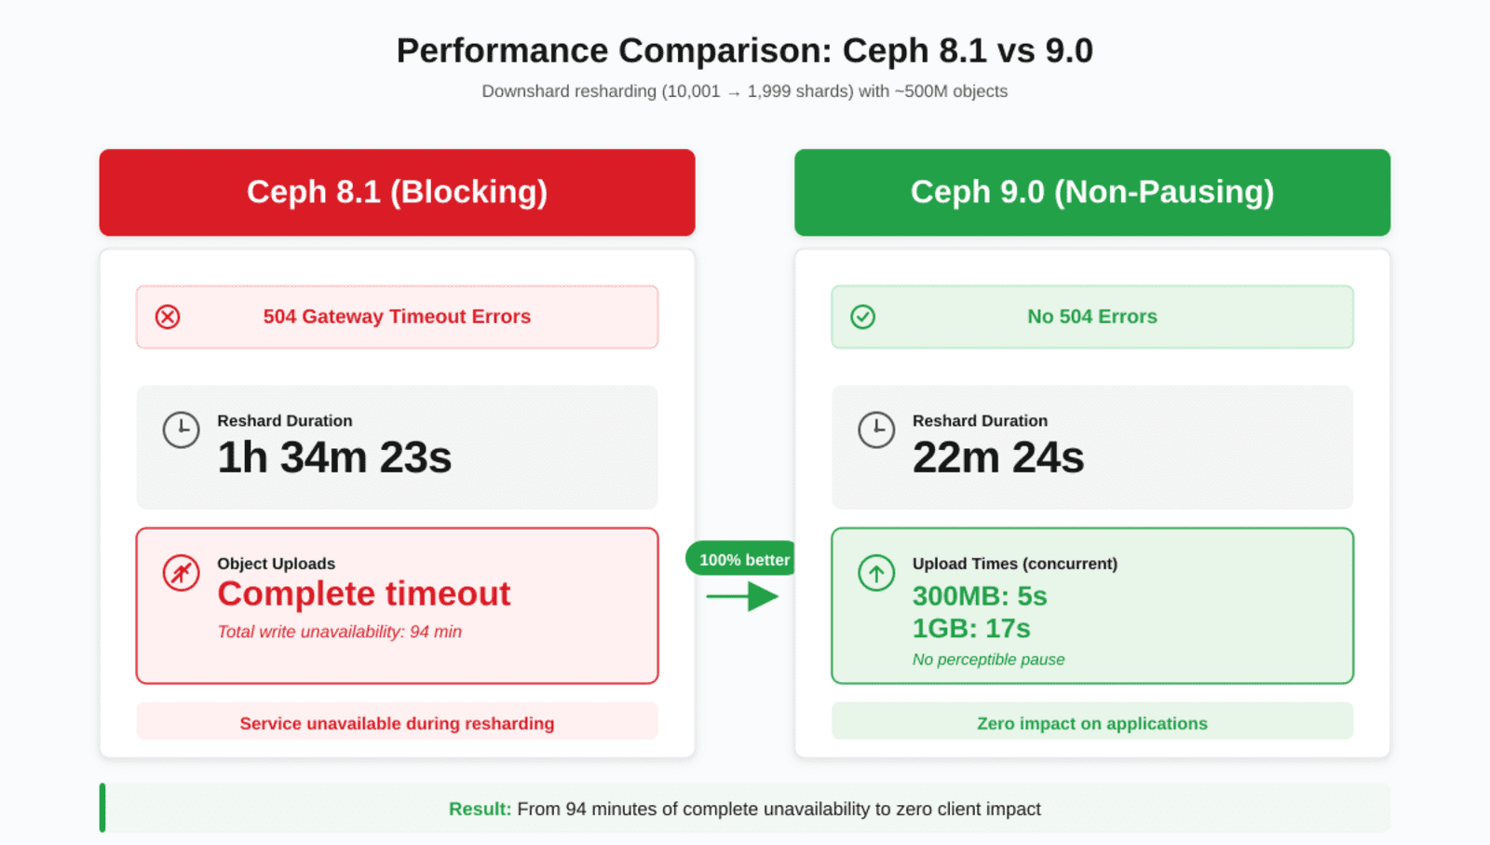This screenshot has width=1490, height=845.
Task: Click the Performance Comparison title
Action: pyautogui.click(x=745, y=50)
